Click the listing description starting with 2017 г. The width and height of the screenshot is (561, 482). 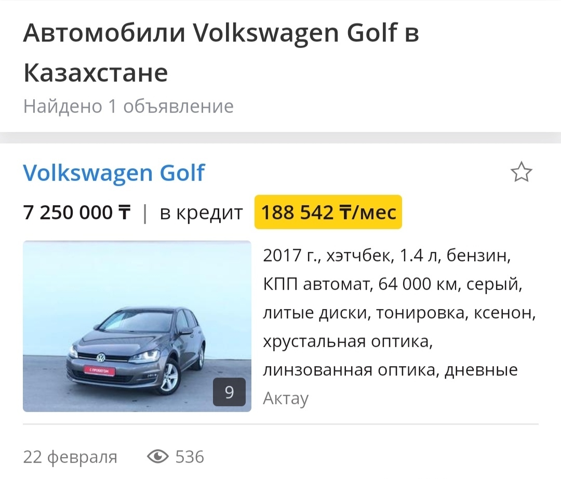pyautogui.click(x=399, y=312)
